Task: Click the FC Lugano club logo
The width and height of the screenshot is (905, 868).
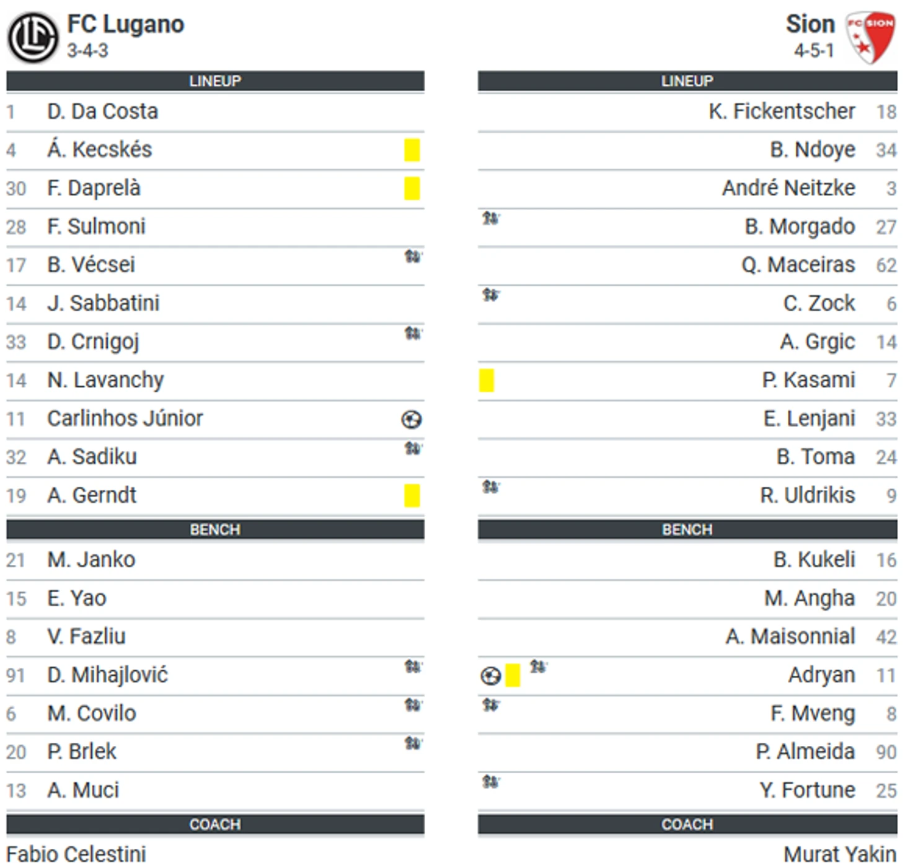Action: pyautogui.click(x=33, y=37)
